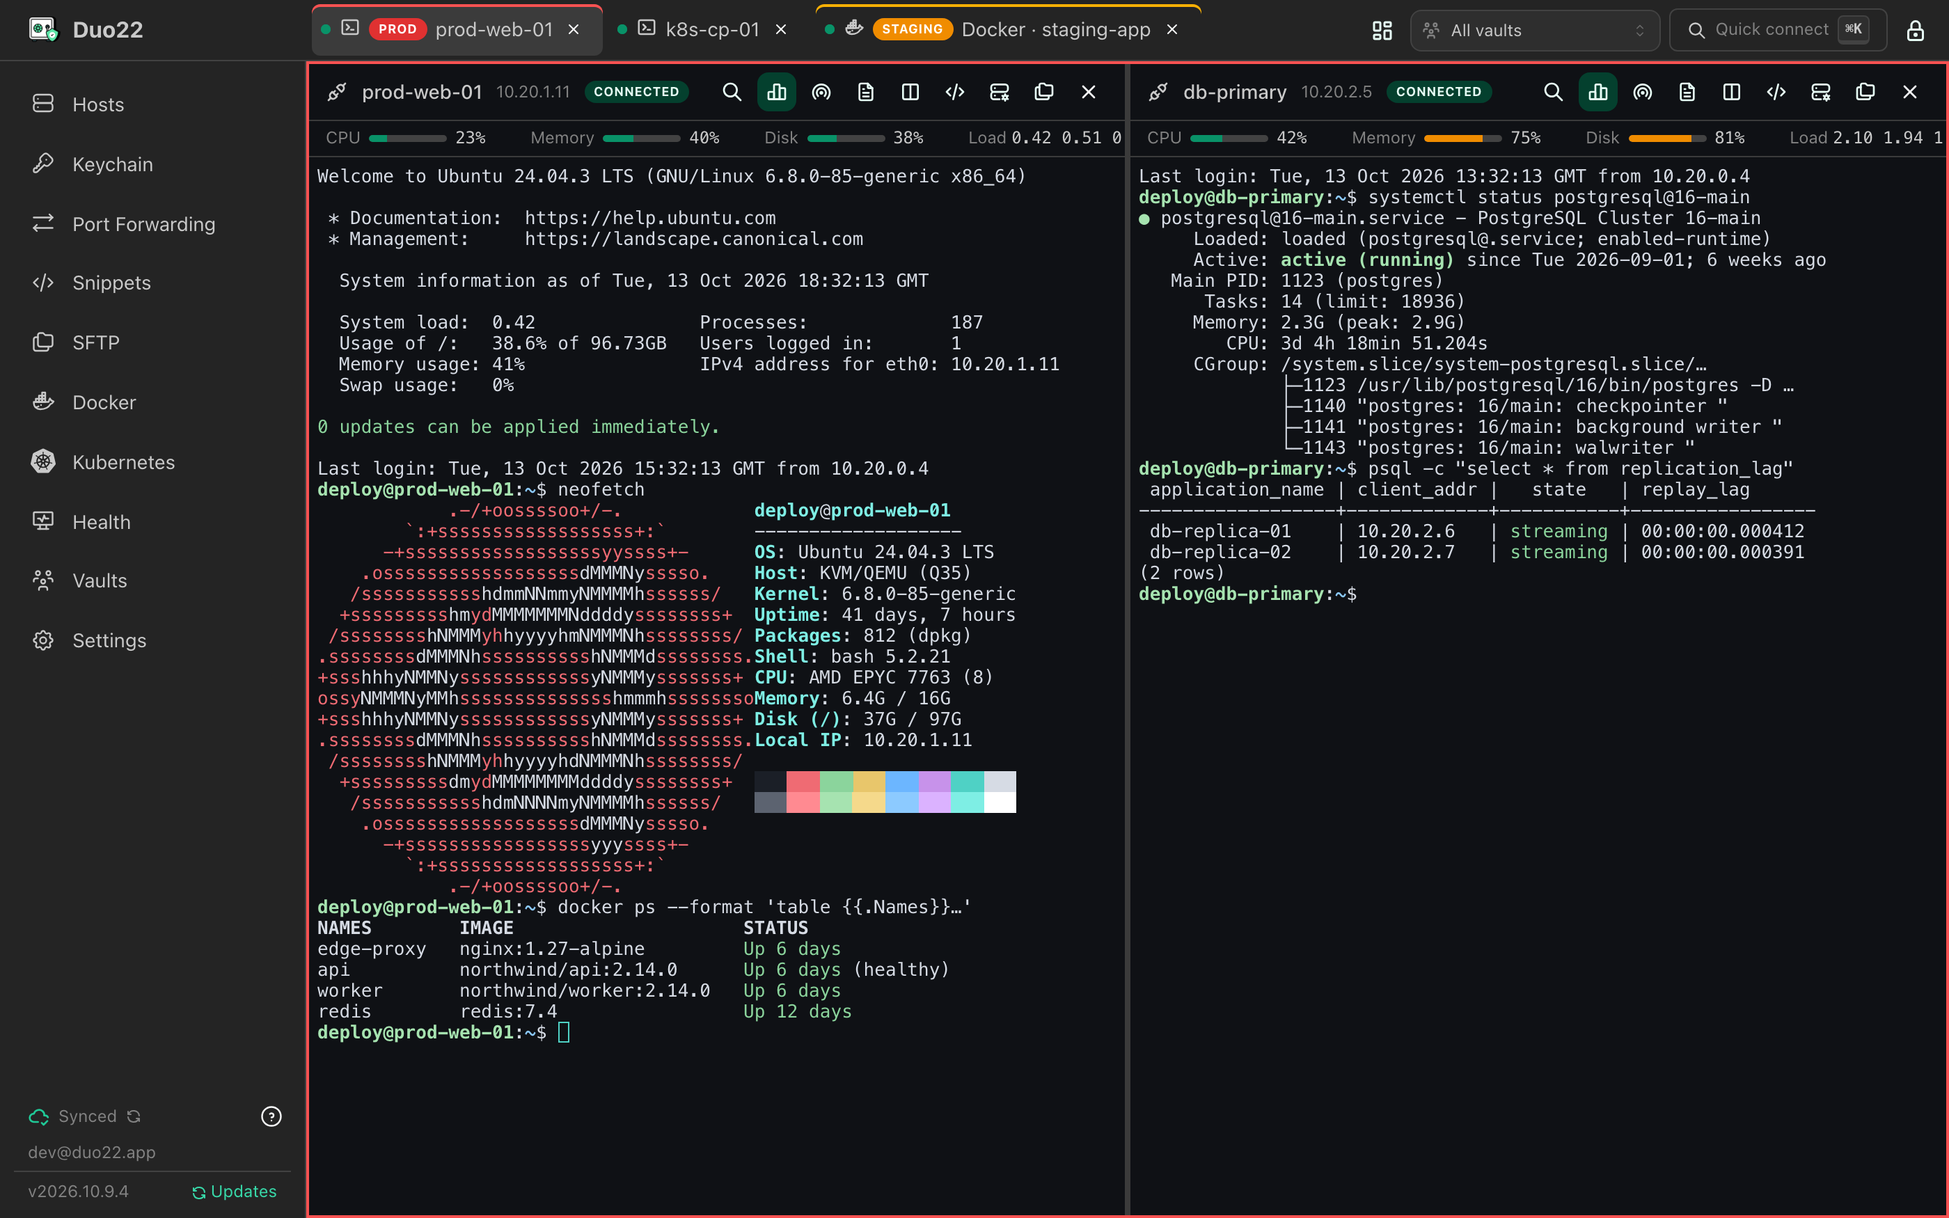Screen dimensions: 1949x1218
Task: Split the db-primary pane
Action: (1732, 92)
